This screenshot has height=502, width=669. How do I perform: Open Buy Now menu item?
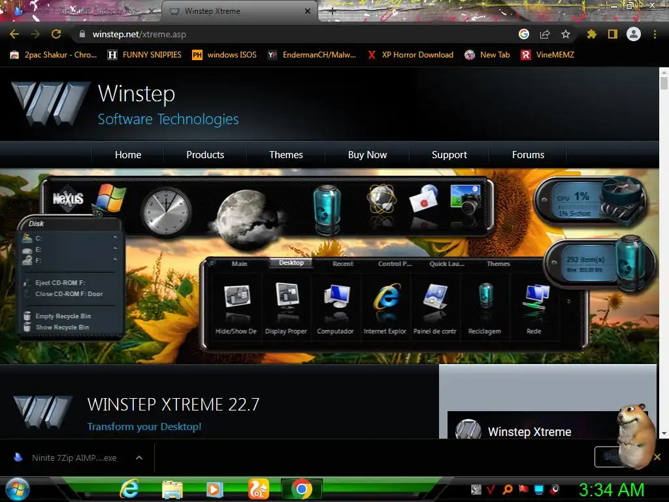(367, 154)
